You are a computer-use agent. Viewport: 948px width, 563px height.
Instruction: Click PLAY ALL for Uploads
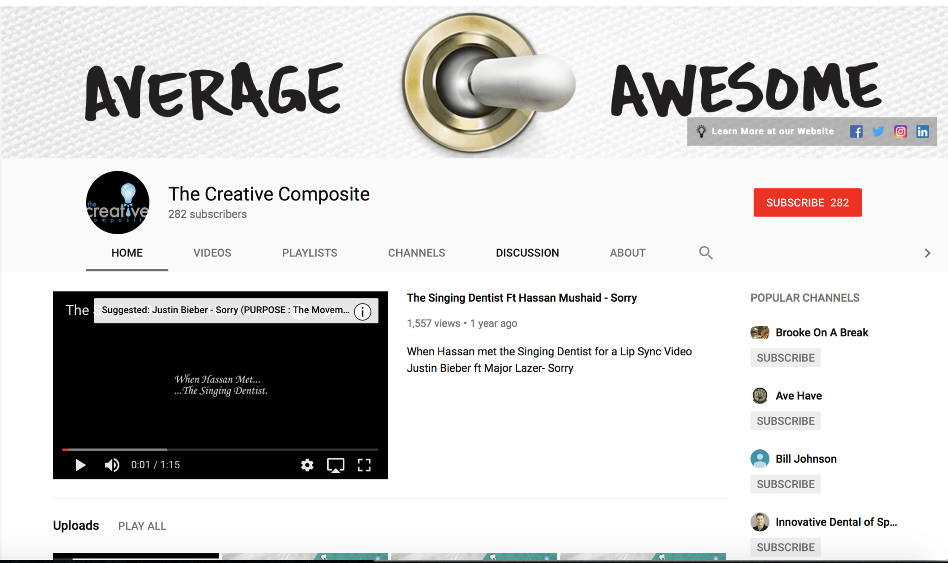point(142,526)
